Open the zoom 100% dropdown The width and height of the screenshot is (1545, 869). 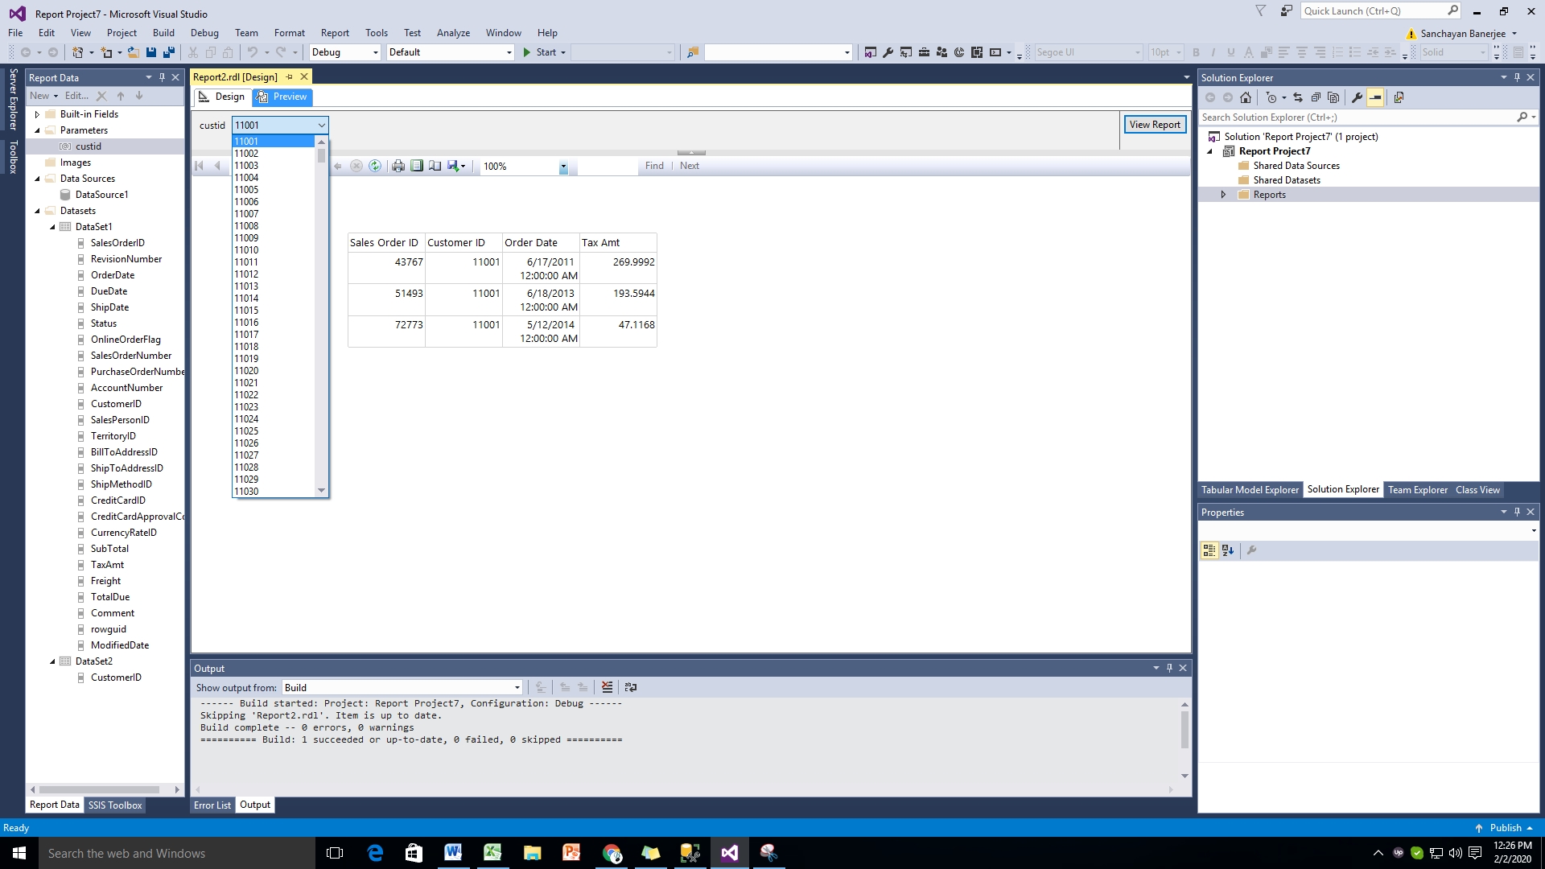(x=563, y=167)
